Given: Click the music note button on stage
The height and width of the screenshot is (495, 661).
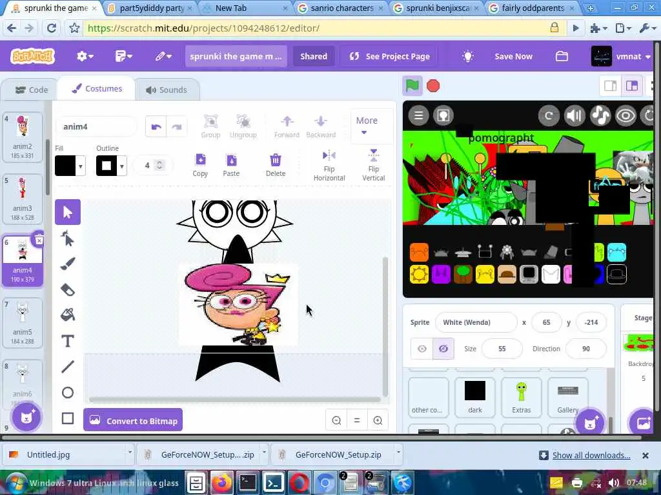Looking at the screenshot, I should 600,115.
